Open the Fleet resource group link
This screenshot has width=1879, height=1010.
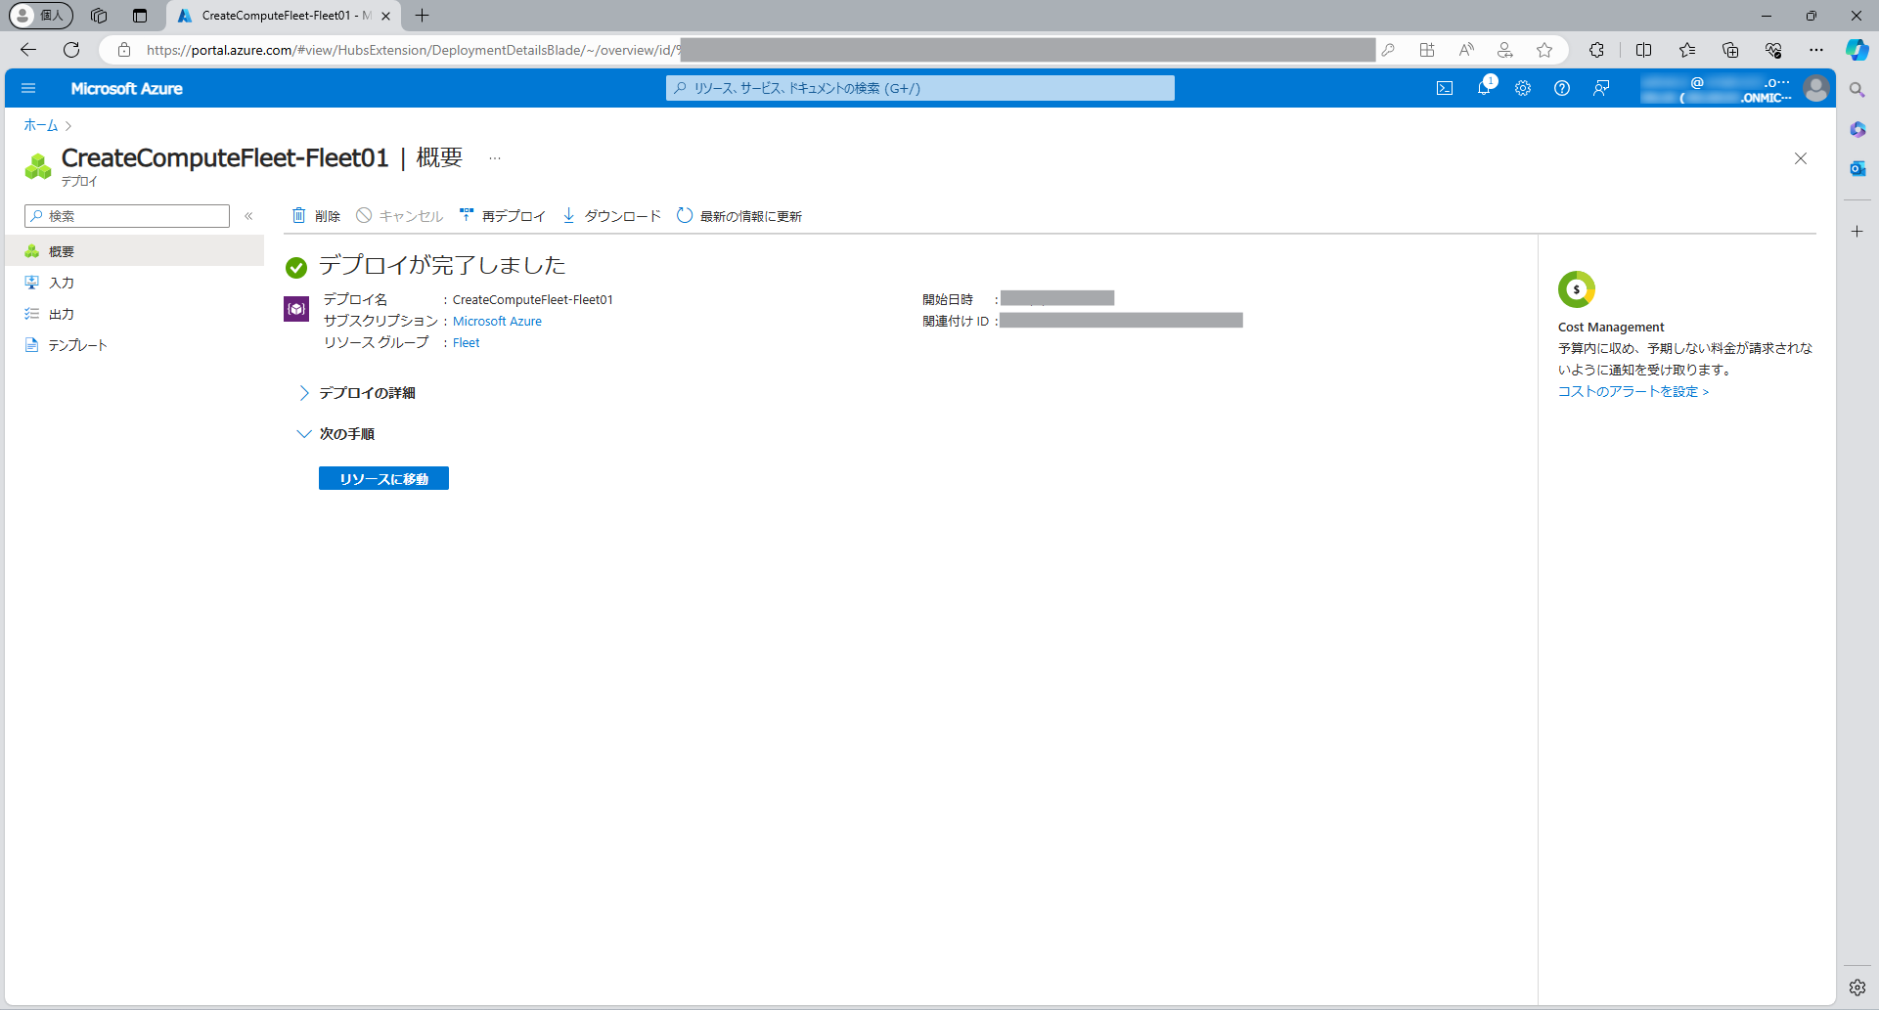(467, 343)
